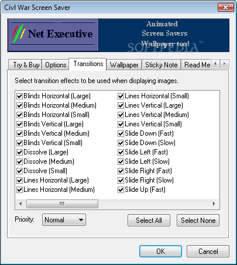Uncheck Lines Vertical (Small)
The image size is (237, 265).
[x=121, y=124]
